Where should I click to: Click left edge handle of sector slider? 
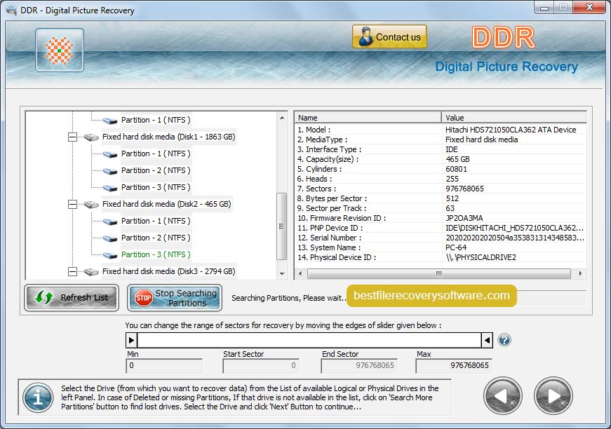(132, 340)
